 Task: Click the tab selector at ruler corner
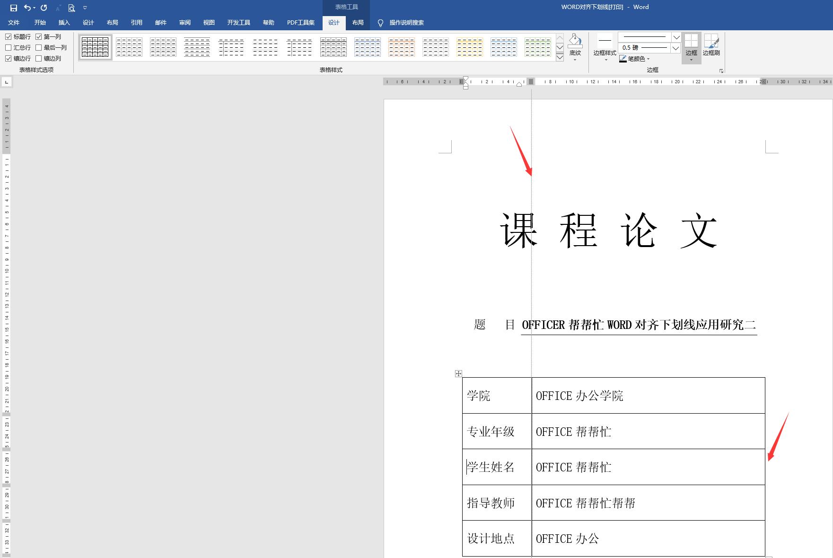[x=7, y=82]
